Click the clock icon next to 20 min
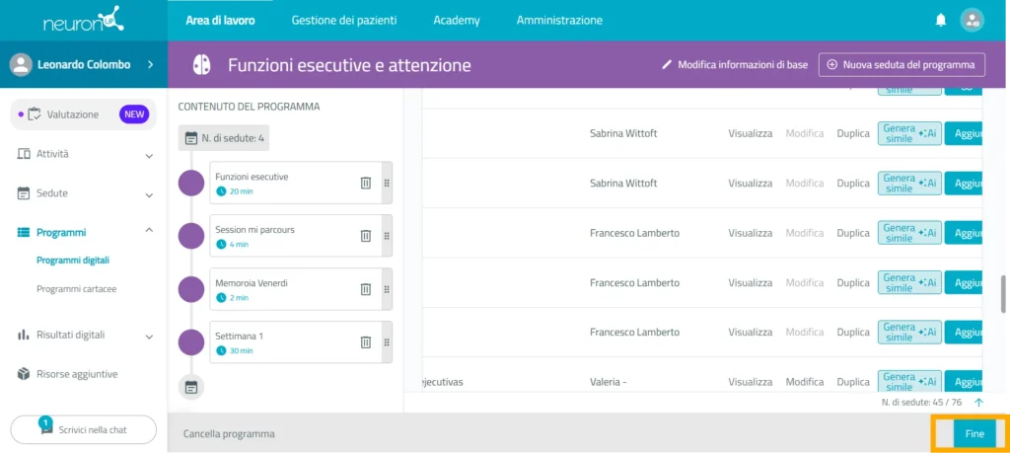The image size is (1010, 453). [x=222, y=191]
